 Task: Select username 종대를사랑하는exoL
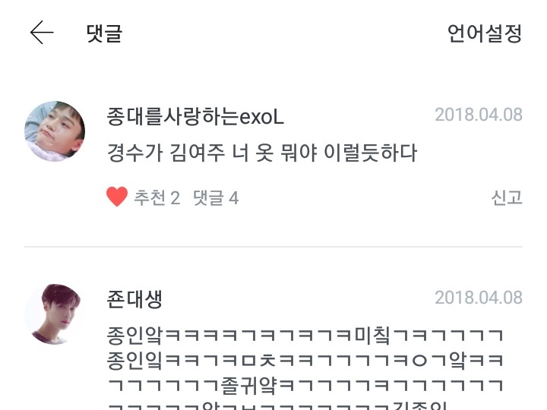click(195, 116)
